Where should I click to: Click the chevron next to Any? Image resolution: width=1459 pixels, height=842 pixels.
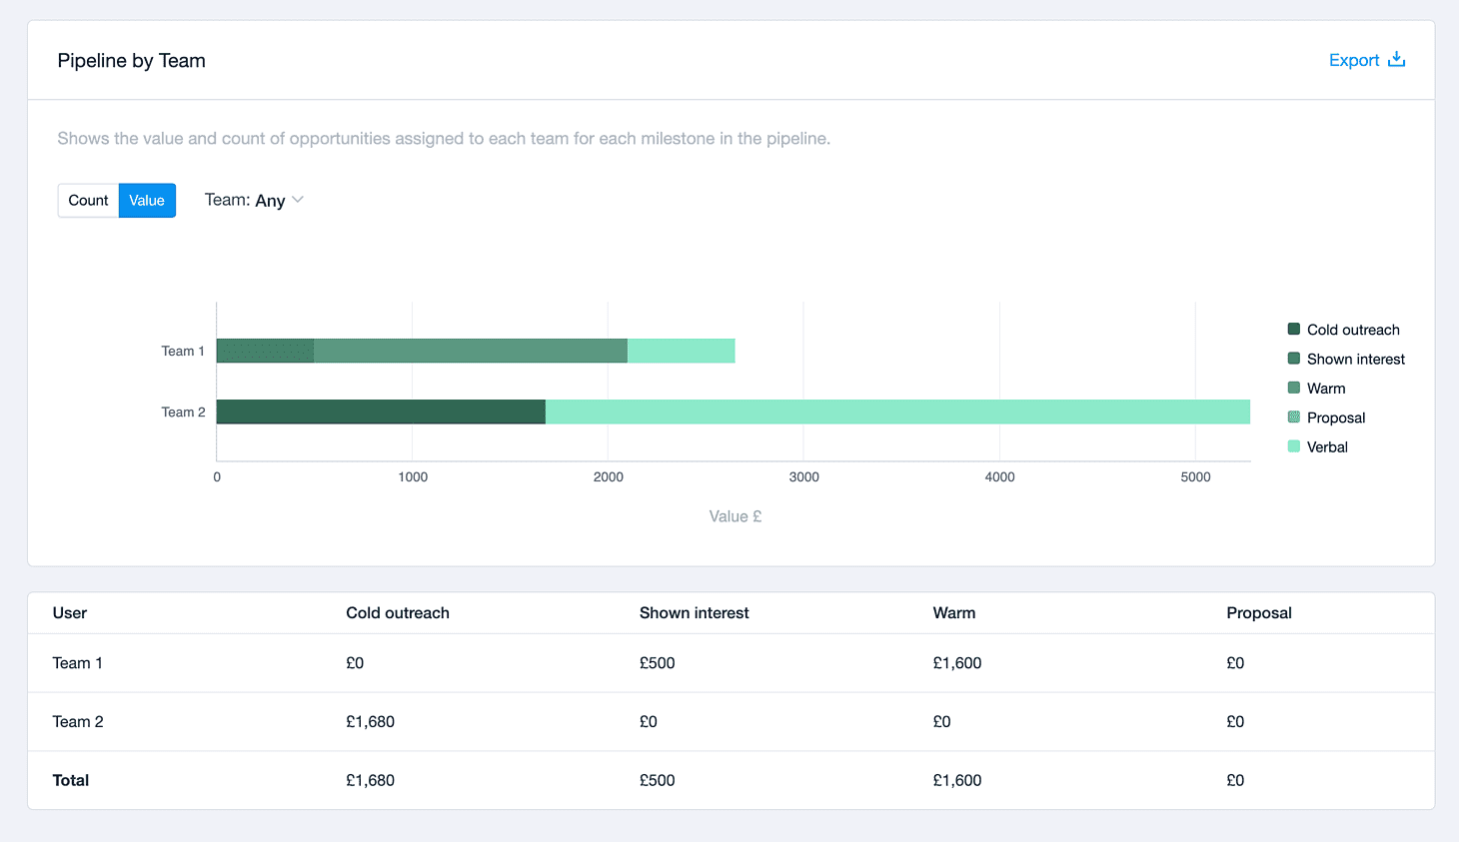[297, 200]
